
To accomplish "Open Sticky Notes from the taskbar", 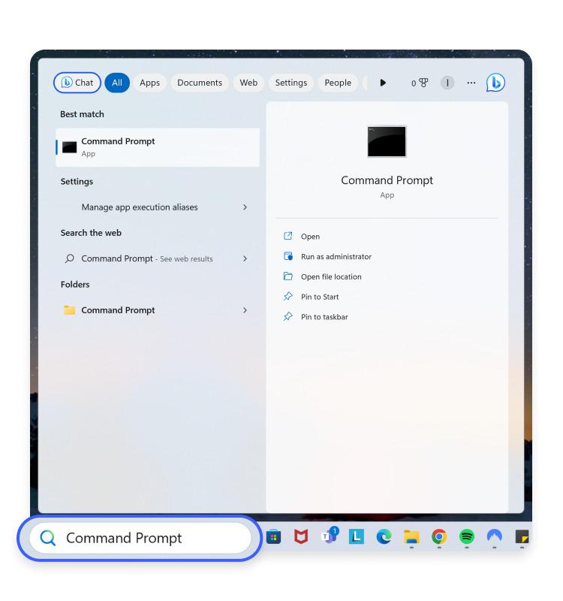I will click(522, 536).
